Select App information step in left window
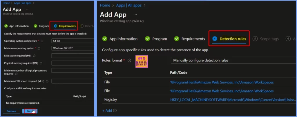 17,26
